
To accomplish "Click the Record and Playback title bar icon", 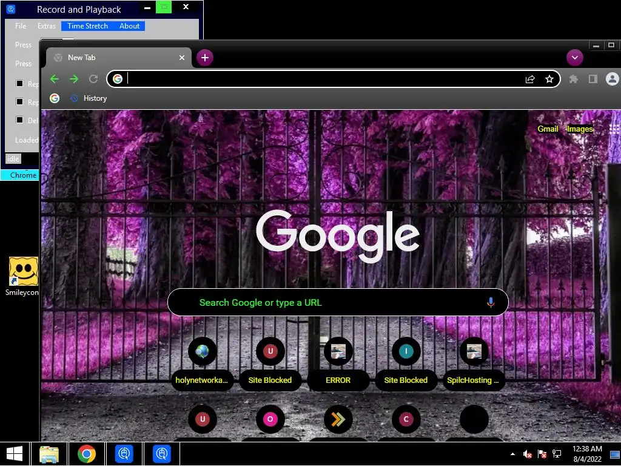I will pos(11,9).
